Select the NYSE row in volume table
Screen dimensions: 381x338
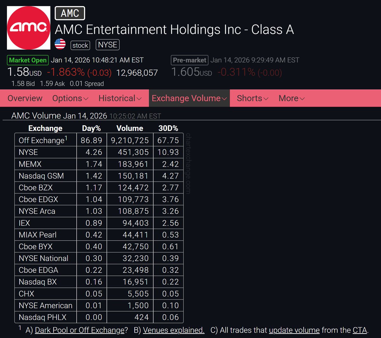pyautogui.click(x=99, y=152)
